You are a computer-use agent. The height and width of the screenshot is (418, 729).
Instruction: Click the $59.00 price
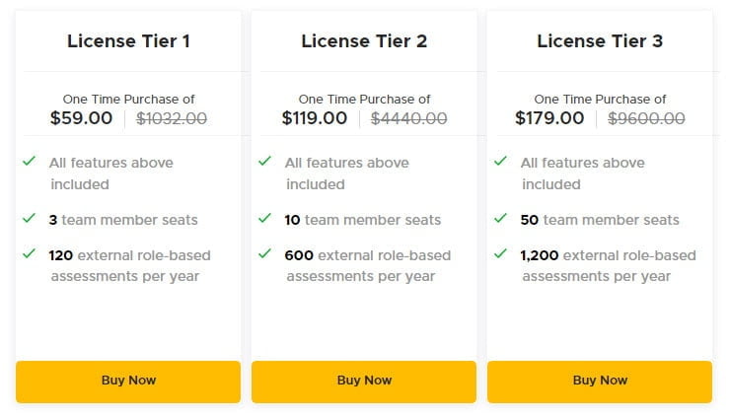(x=81, y=118)
